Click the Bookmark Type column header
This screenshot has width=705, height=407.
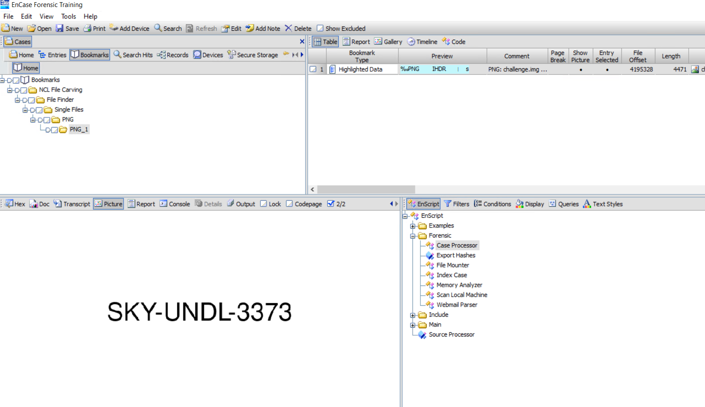362,56
